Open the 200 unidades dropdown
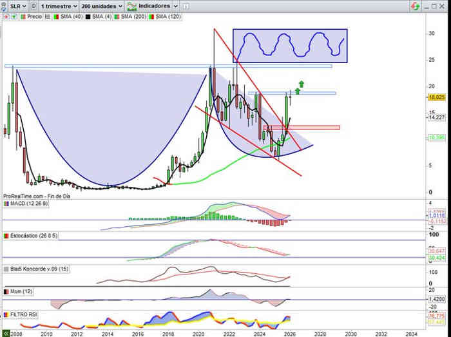The width and height of the screenshot is (451, 337). click(102, 5)
